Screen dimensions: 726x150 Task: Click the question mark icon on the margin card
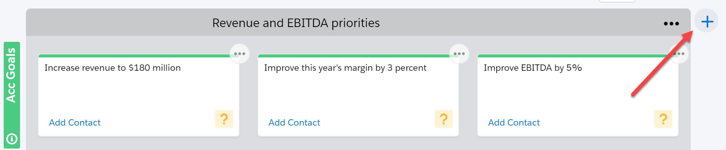[x=444, y=119]
